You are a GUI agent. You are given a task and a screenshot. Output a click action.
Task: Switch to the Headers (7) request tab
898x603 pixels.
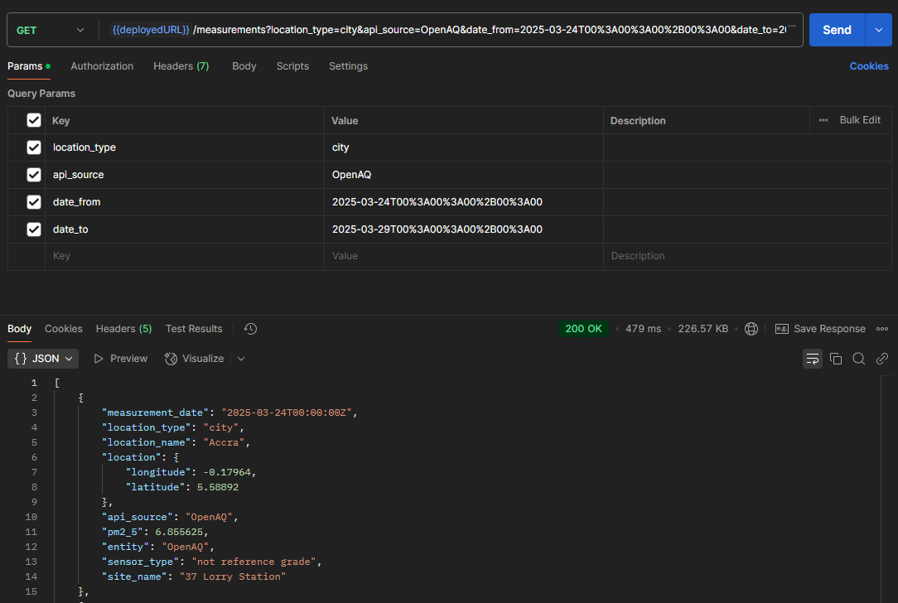pos(181,66)
